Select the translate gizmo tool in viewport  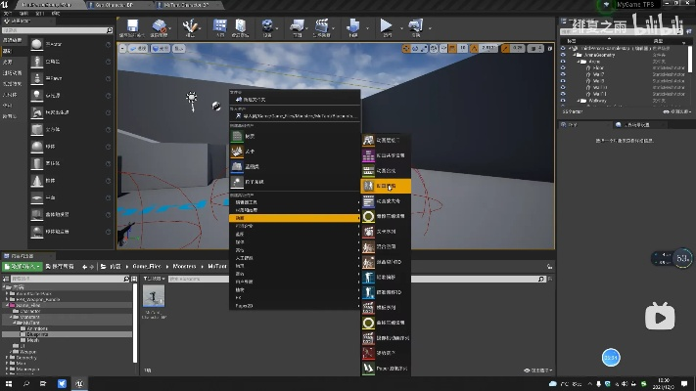[x=406, y=48]
